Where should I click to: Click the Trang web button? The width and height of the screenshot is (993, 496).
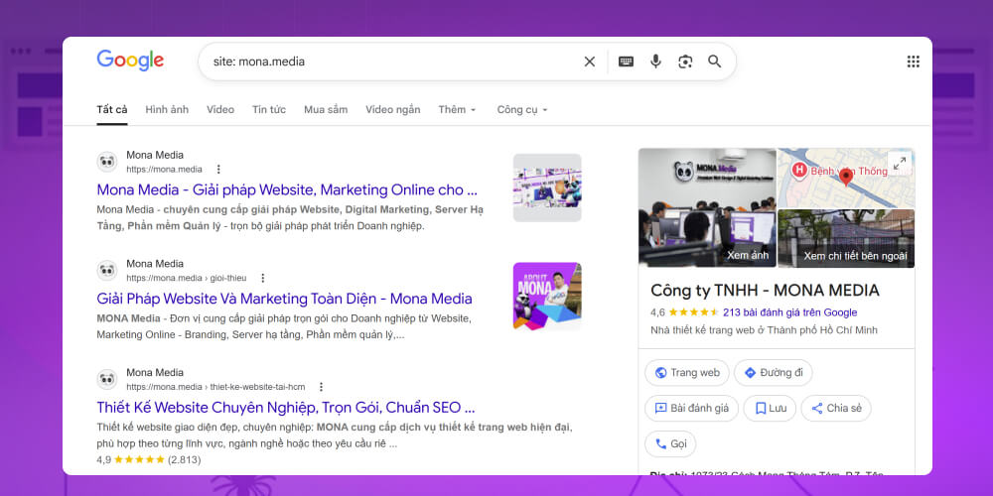[687, 373]
